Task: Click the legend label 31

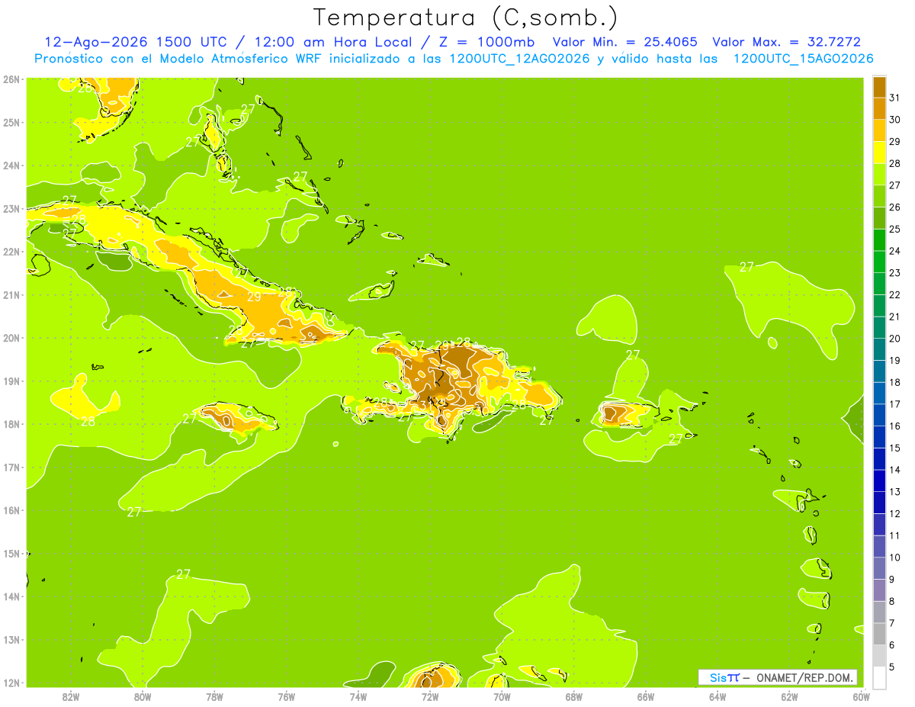Action: click(x=894, y=98)
